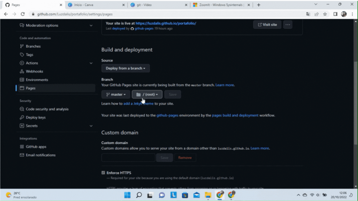358x201 pixels.
Task: Open Windows taskbar search
Action: point(139,195)
